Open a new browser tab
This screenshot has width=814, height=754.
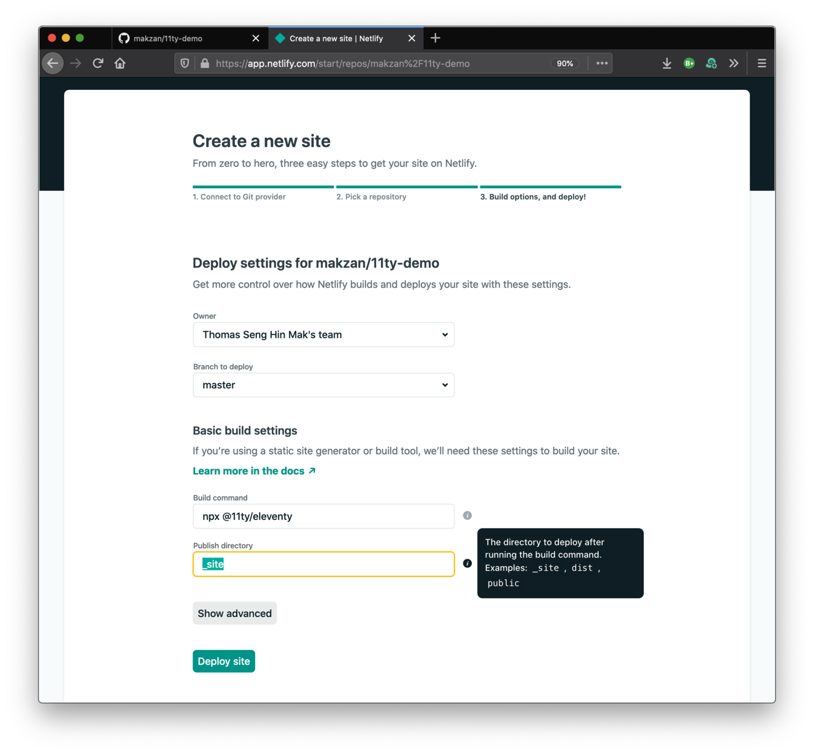pyautogui.click(x=435, y=38)
